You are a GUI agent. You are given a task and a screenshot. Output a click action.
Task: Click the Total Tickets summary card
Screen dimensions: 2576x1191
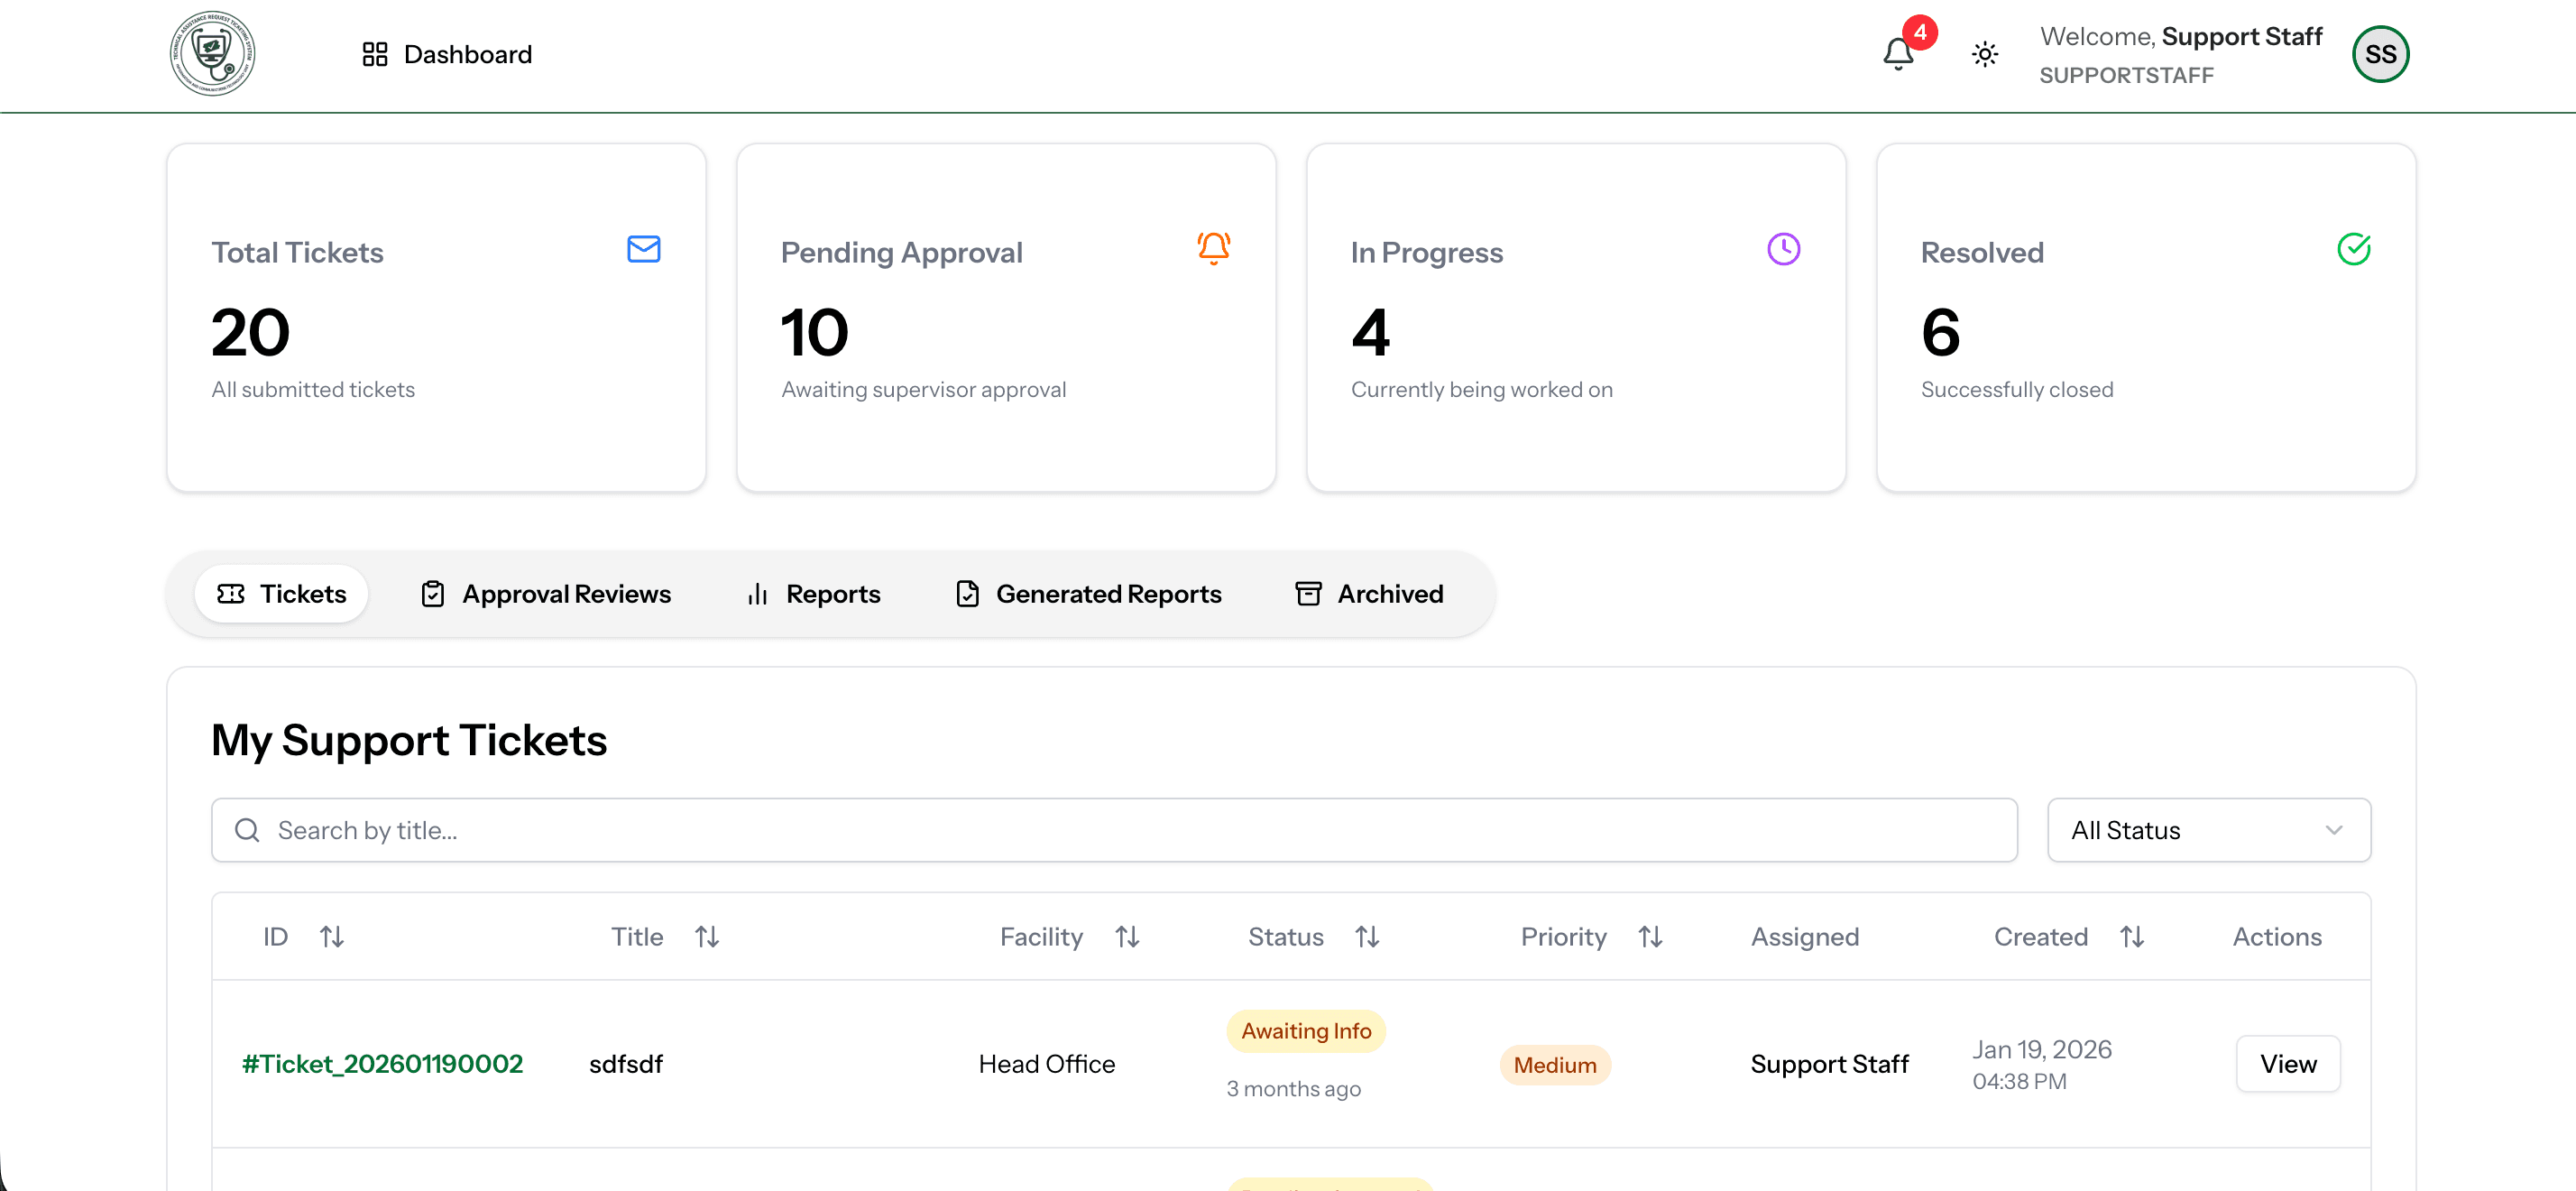(x=436, y=317)
